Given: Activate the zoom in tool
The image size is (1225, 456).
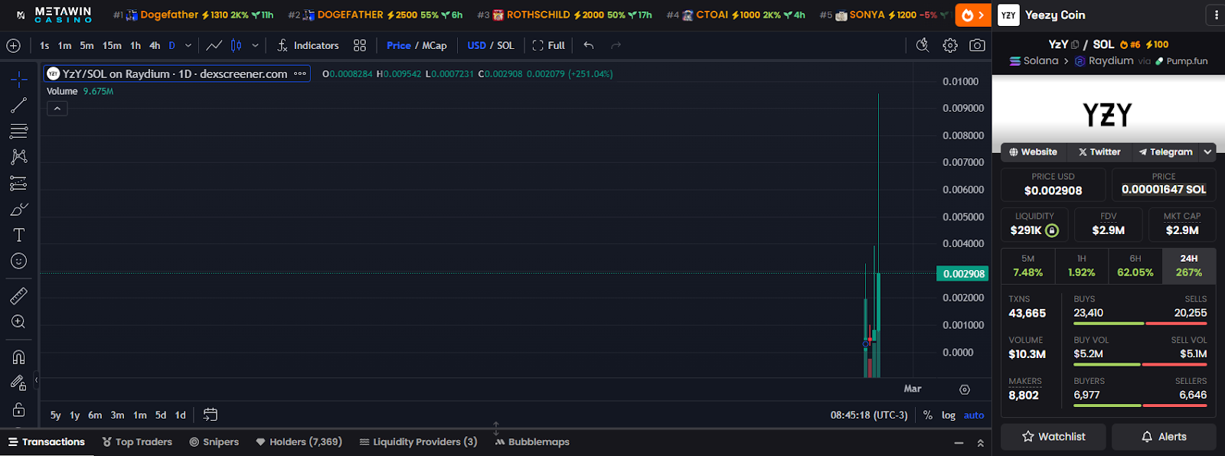Looking at the screenshot, I should point(19,321).
